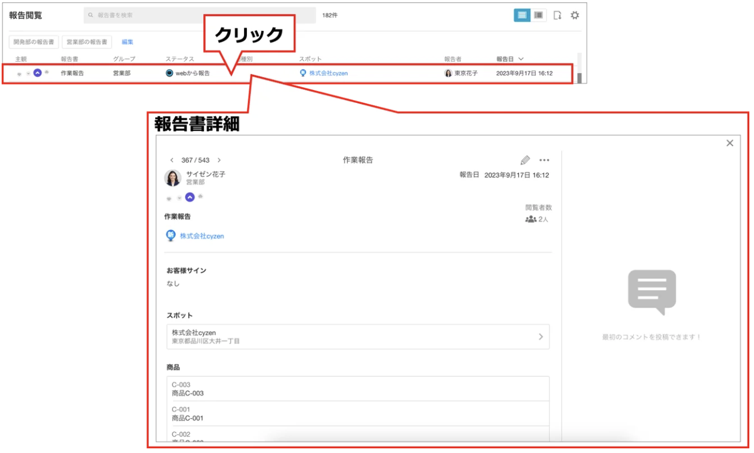Switch to card view layout icon

(x=538, y=16)
